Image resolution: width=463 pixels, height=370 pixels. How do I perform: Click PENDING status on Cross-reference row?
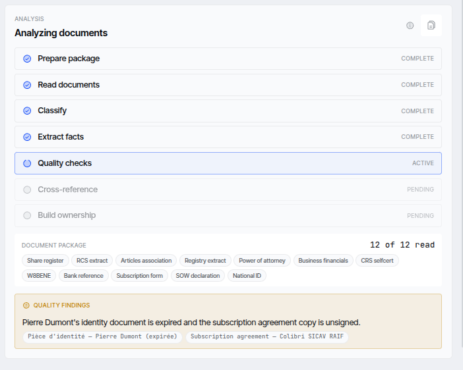click(421, 190)
